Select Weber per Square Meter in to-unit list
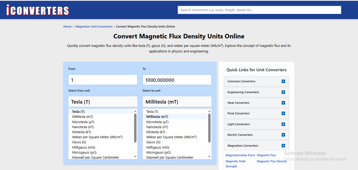358x170 pixels. coord(171,137)
